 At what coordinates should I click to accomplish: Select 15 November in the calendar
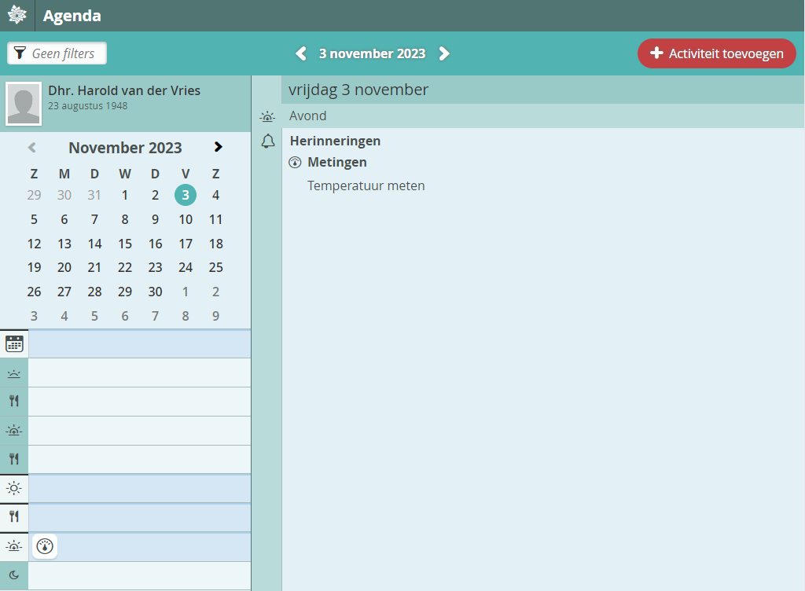[x=125, y=244]
